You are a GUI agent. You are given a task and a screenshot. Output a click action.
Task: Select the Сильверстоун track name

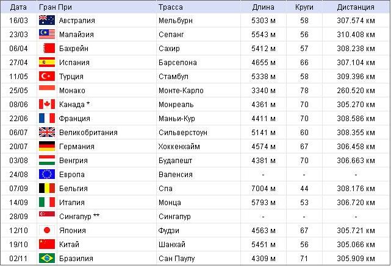coord(183,132)
